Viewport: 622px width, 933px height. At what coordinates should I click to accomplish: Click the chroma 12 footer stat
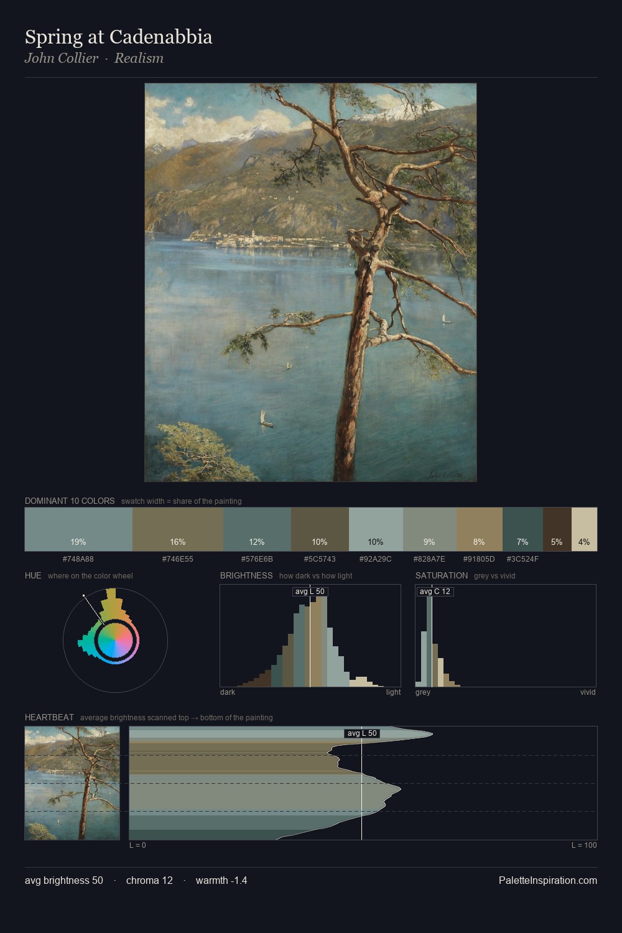149,881
